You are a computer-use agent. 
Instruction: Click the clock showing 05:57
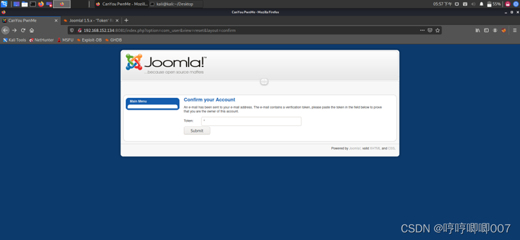[443, 4]
